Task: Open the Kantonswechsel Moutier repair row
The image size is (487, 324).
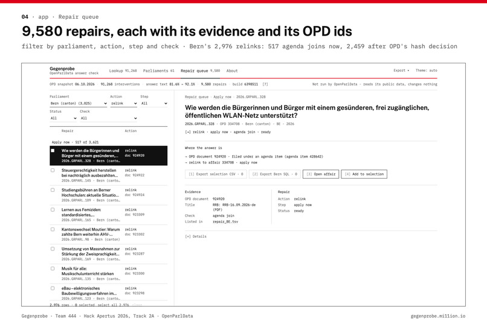Action: point(108,234)
